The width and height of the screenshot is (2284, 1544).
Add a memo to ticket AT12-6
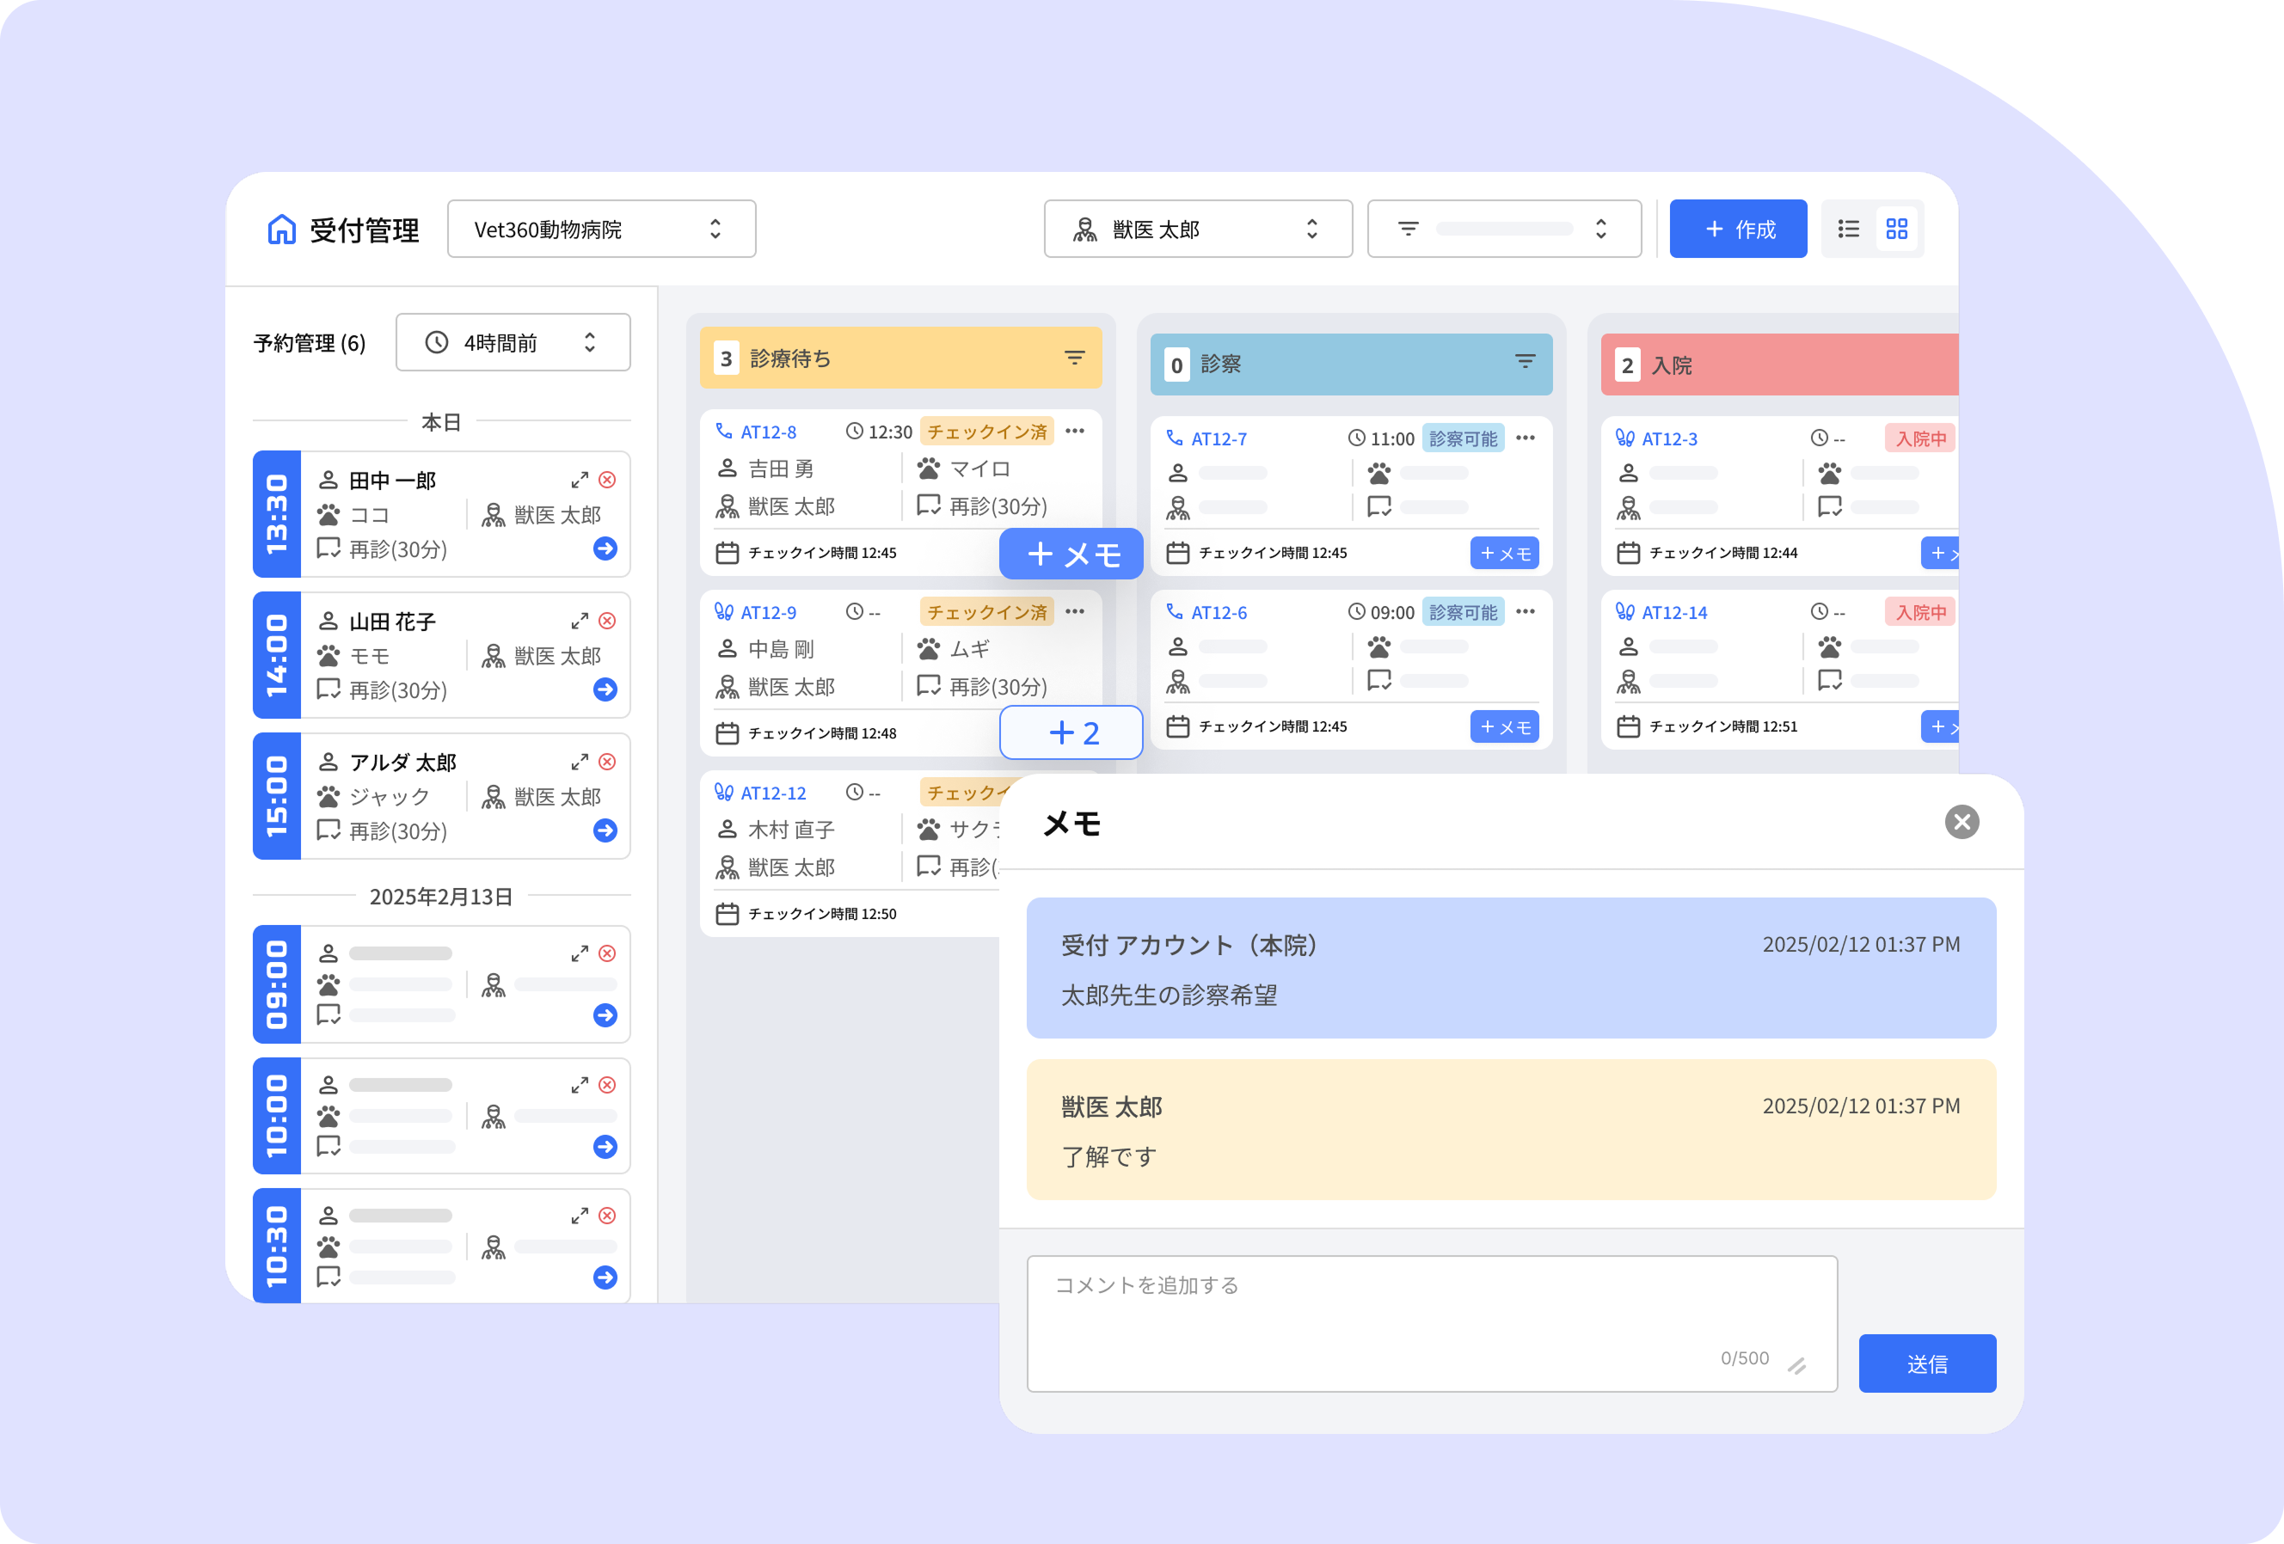1505,726
